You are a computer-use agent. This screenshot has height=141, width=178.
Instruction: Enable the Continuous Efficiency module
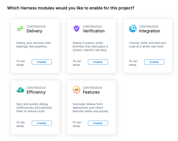tap(42, 123)
